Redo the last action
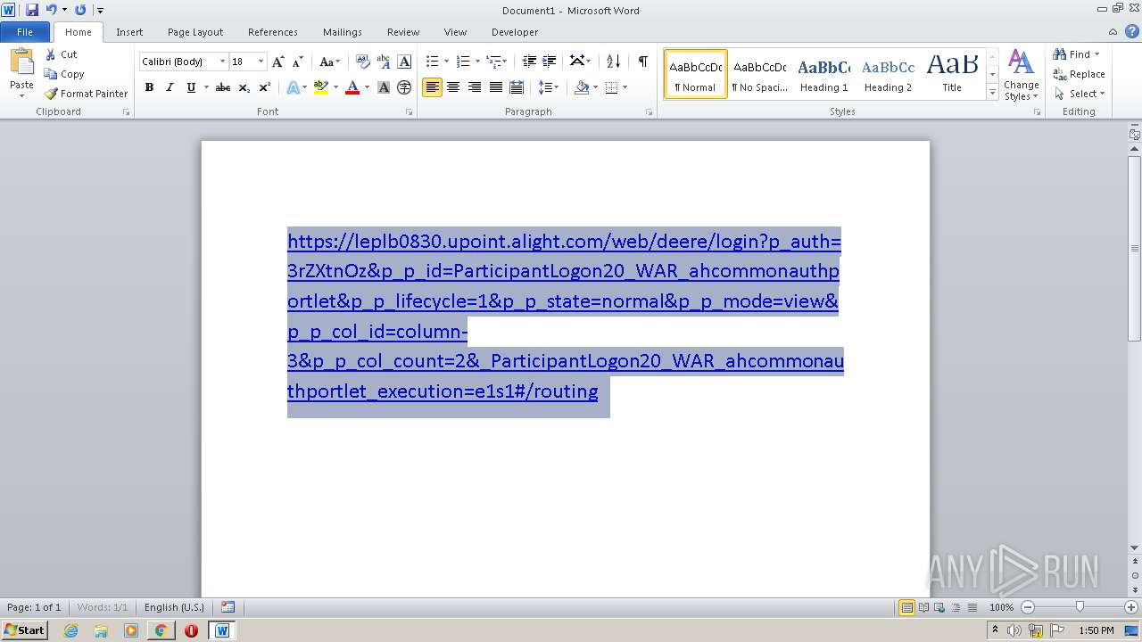The width and height of the screenshot is (1142, 642). coord(80,10)
